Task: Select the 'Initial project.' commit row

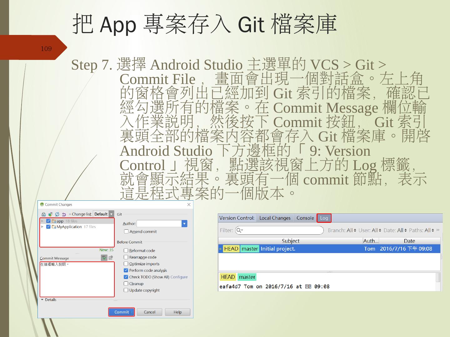Action: [x=329, y=249]
